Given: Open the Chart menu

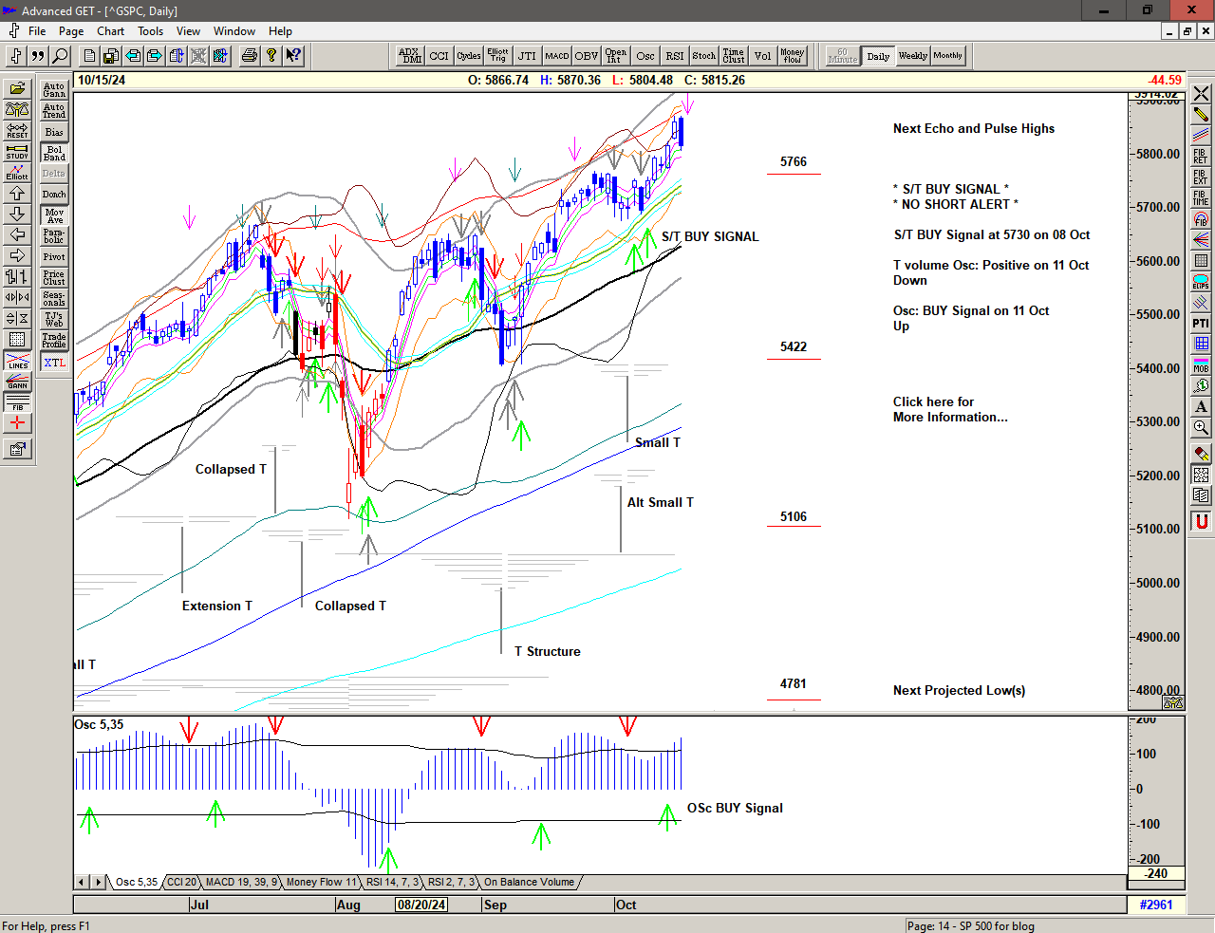Looking at the screenshot, I should 110,31.
